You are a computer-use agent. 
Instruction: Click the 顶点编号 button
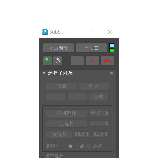tap(58, 48)
